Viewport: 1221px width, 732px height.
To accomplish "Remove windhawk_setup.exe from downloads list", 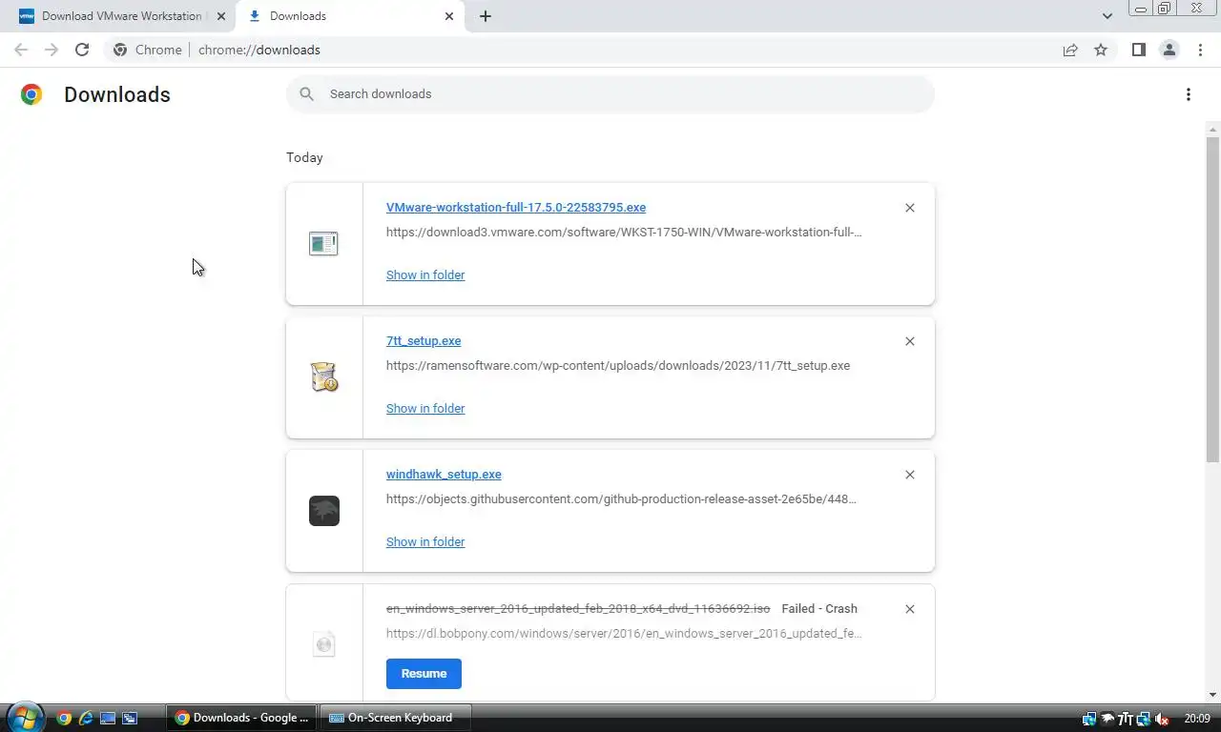I will click(x=910, y=475).
